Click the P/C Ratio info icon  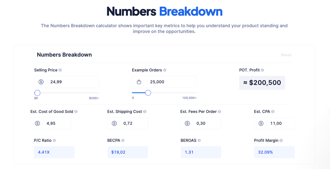54,140
